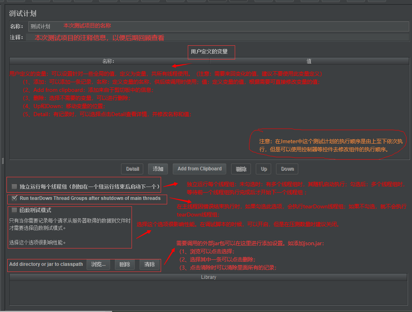
Task: Select the 值 column header in variables table
Action: pos(309,61)
